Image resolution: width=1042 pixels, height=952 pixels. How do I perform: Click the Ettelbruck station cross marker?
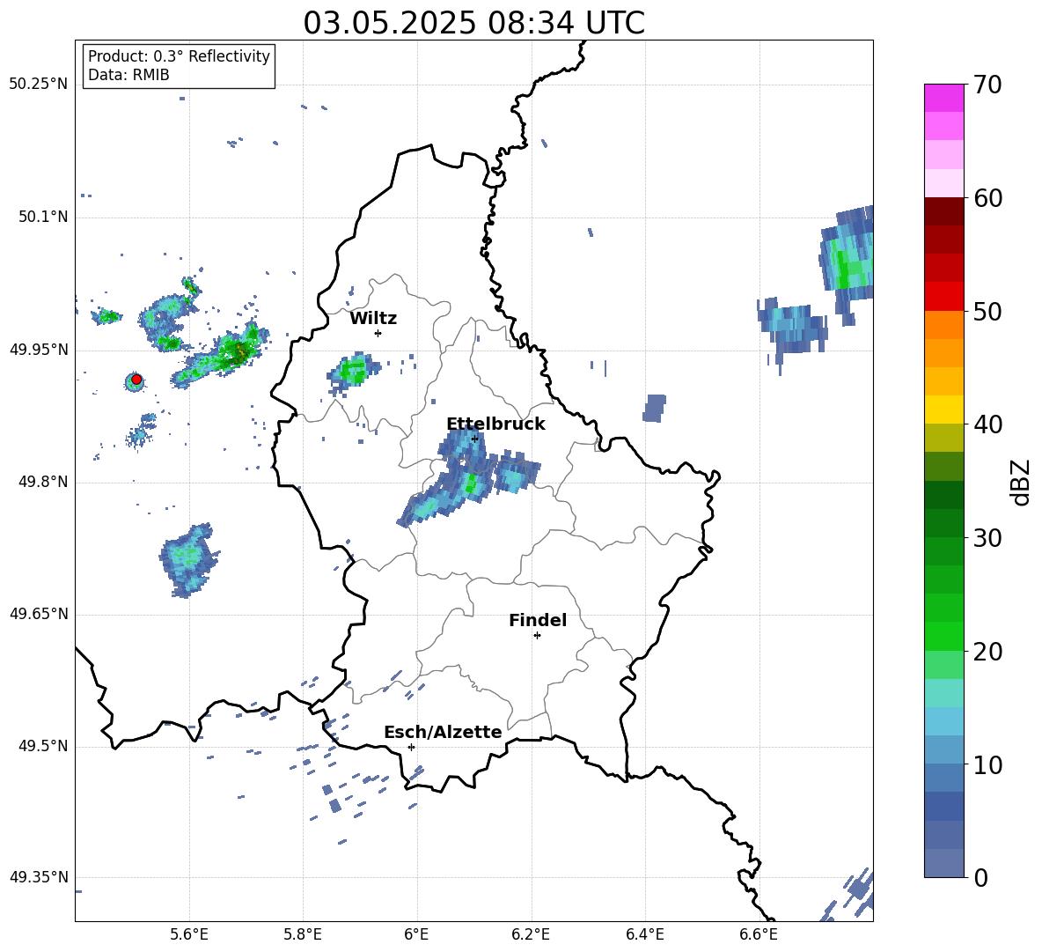pos(474,439)
